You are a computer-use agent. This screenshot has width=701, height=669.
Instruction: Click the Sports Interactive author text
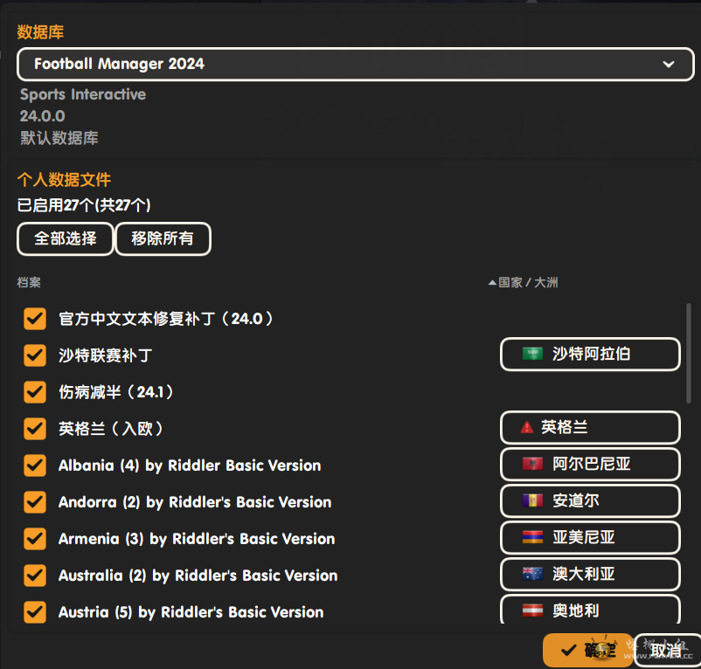83,94
